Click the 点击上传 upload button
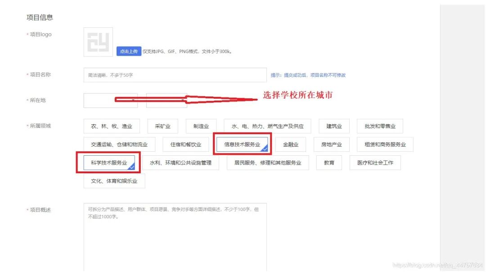486x272 pixels. click(x=128, y=51)
